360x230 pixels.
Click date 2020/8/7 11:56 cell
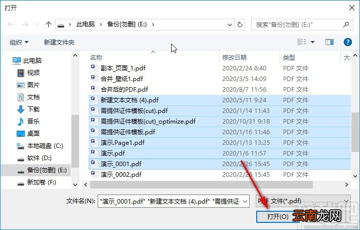point(244,89)
